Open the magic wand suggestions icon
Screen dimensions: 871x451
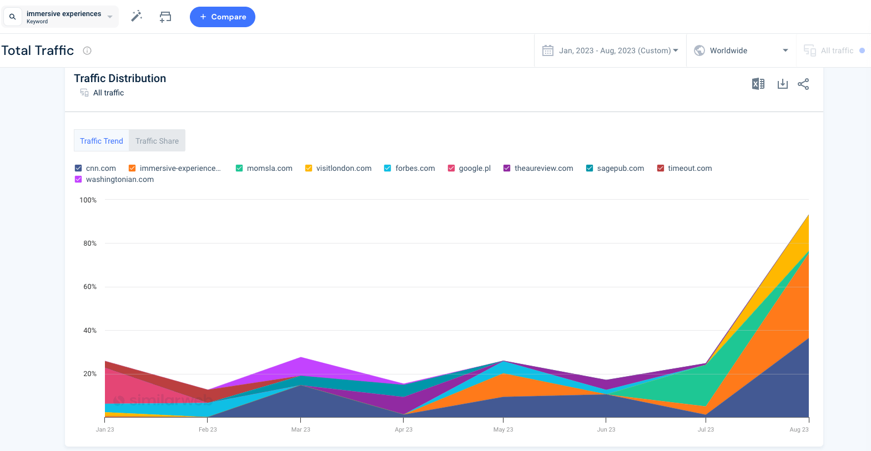(x=137, y=17)
